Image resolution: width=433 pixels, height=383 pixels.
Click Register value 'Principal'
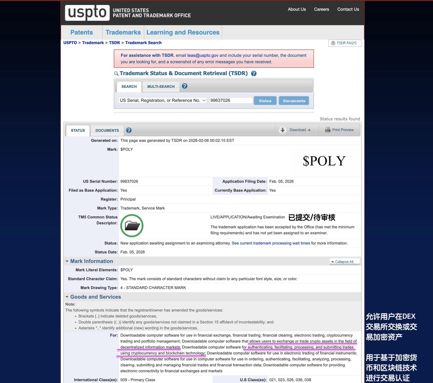coord(128,199)
